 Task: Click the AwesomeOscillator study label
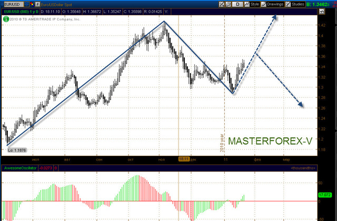20,168
